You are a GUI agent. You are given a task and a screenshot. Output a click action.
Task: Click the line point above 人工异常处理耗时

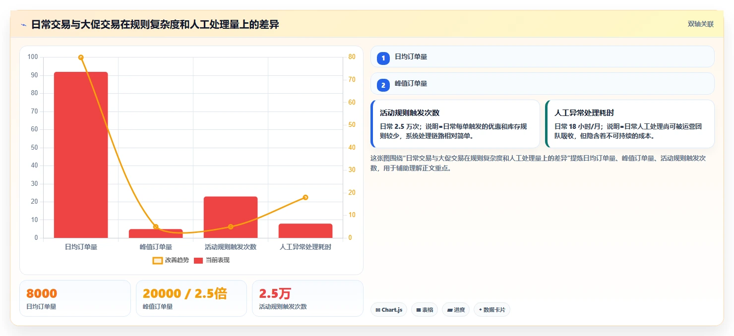point(306,197)
